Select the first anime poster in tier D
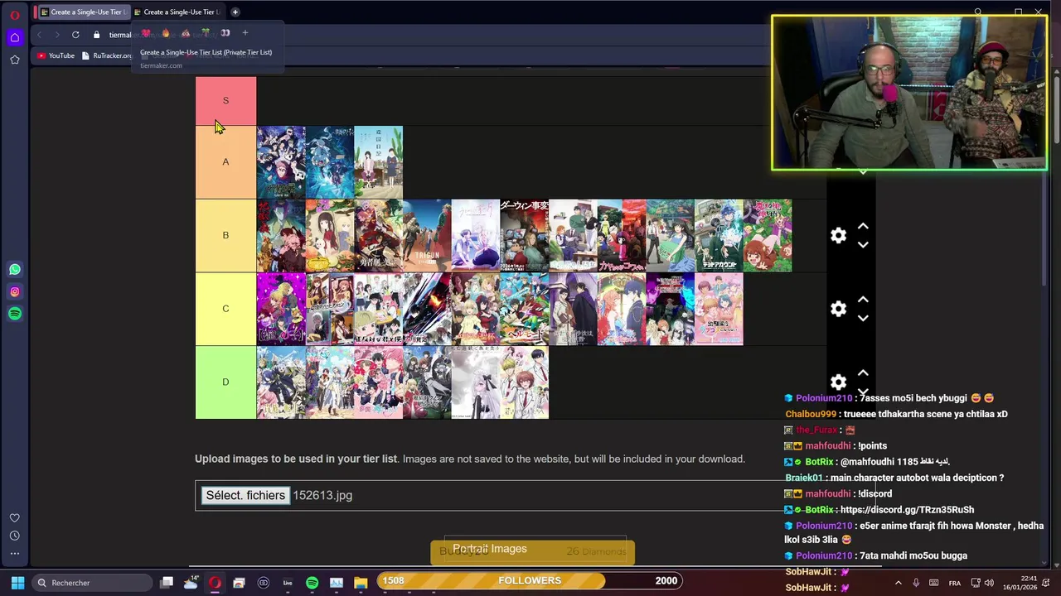 [x=281, y=382]
